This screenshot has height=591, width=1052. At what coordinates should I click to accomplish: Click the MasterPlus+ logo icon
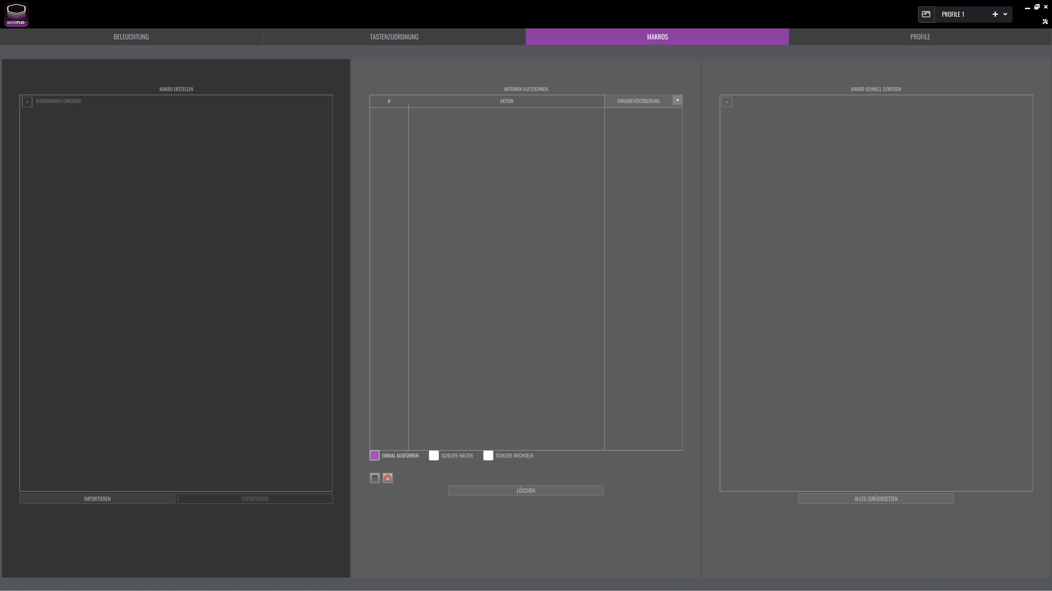tap(16, 15)
